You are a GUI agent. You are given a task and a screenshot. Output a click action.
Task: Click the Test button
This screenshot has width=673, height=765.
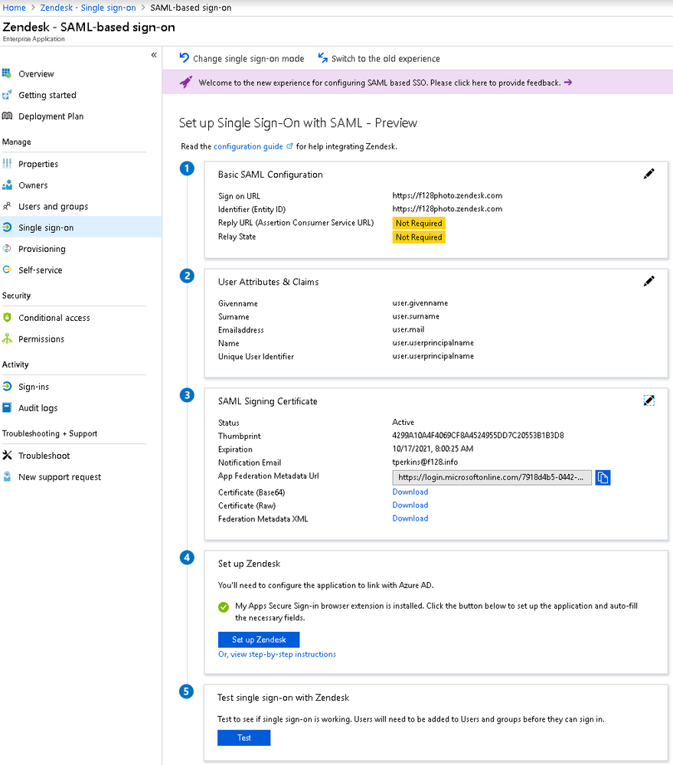243,737
